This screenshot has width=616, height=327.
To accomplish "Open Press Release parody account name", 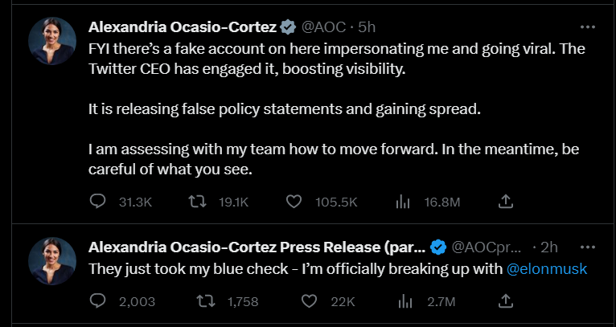I will pyautogui.click(x=257, y=247).
